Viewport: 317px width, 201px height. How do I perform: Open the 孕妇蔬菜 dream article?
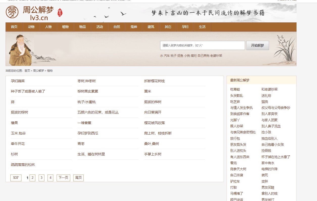coord(18,81)
